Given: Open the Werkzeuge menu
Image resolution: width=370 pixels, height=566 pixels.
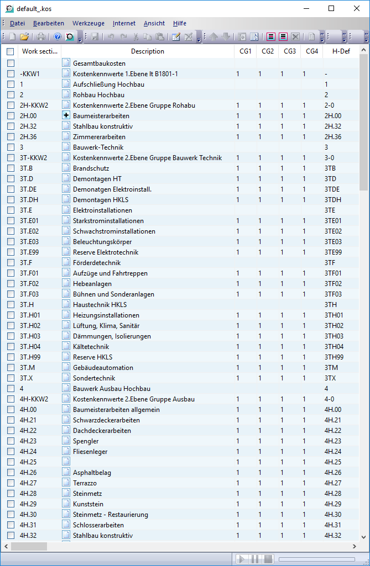Looking at the screenshot, I should 88,23.
